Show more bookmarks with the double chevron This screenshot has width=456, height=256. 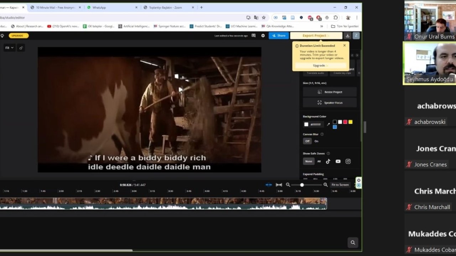tap(322, 26)
